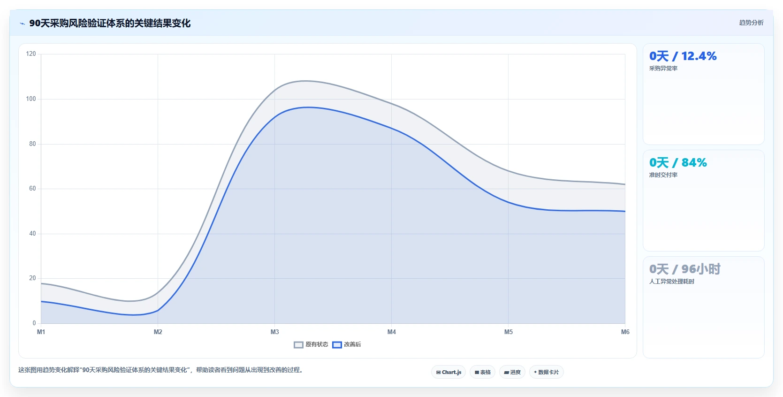Select the 数据卡片 chip

pyautogui.click(x=546, y=372)
